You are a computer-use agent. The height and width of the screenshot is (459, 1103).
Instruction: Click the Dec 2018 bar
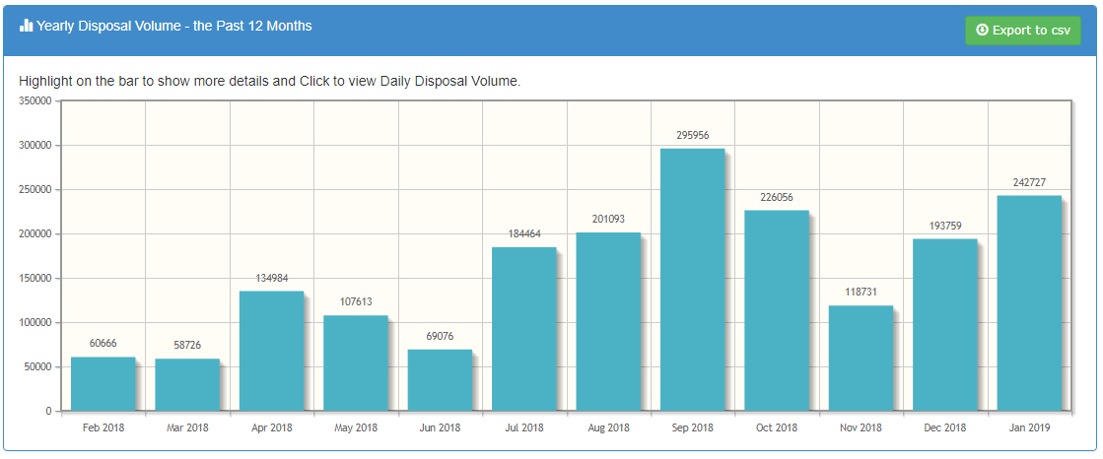945,325
